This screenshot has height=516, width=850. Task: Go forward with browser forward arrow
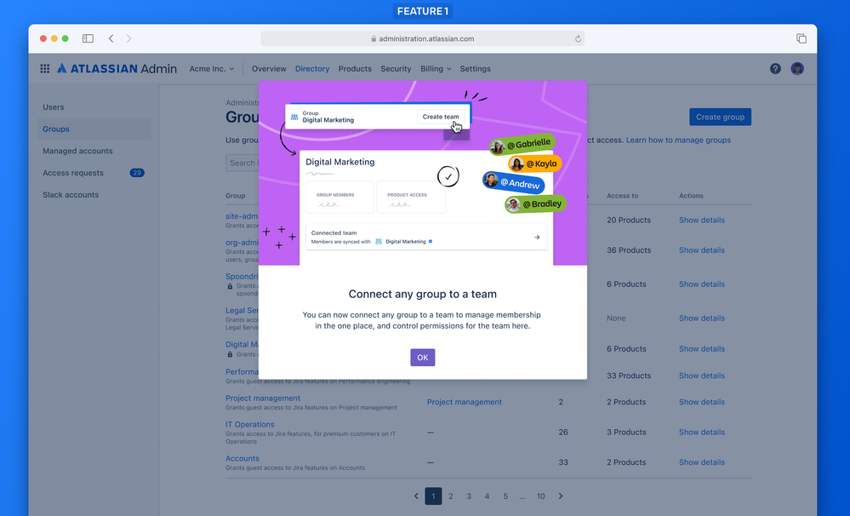128,38
